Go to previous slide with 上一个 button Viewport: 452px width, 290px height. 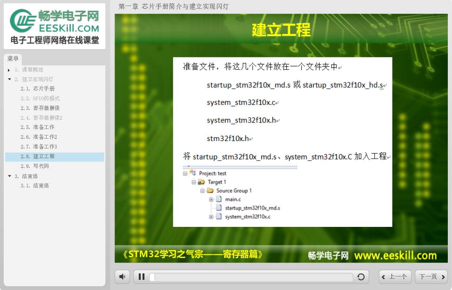pyautogui.click(x=395, y=277)
